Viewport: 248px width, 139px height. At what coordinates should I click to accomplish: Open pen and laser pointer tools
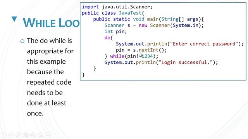coord(18,135)
